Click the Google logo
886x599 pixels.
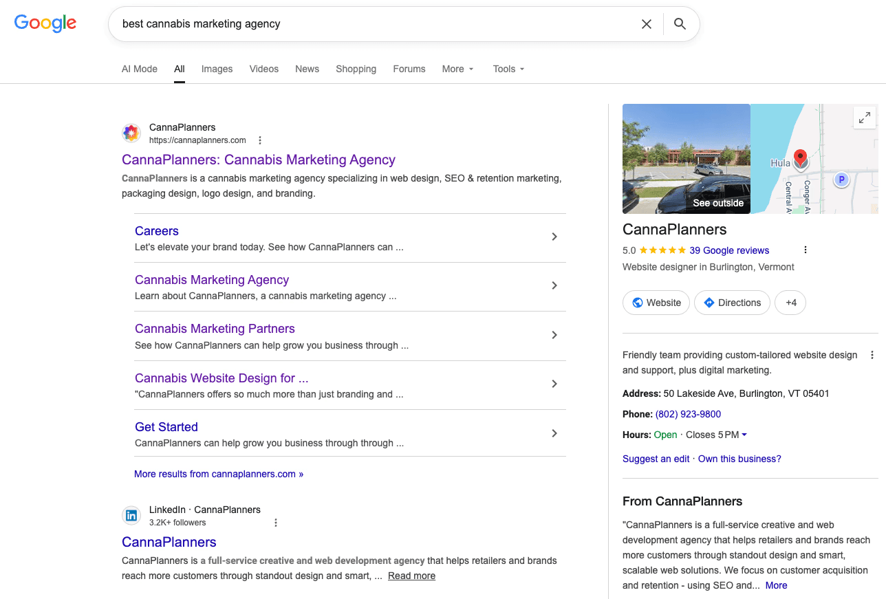pos(45,23)
